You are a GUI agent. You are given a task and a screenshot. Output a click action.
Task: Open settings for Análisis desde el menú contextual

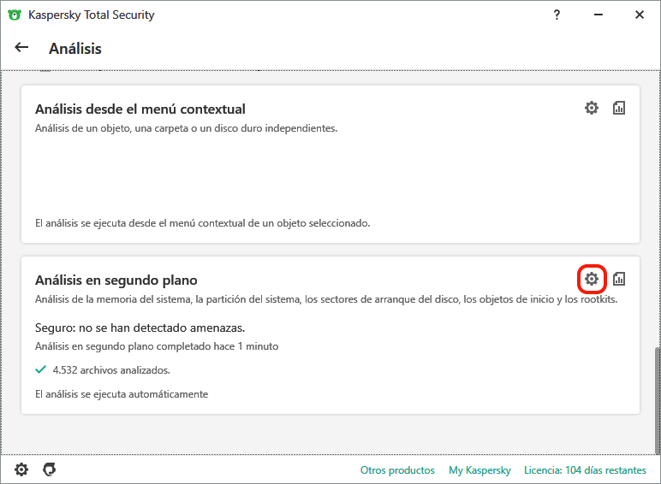click(x=592, y=108)
